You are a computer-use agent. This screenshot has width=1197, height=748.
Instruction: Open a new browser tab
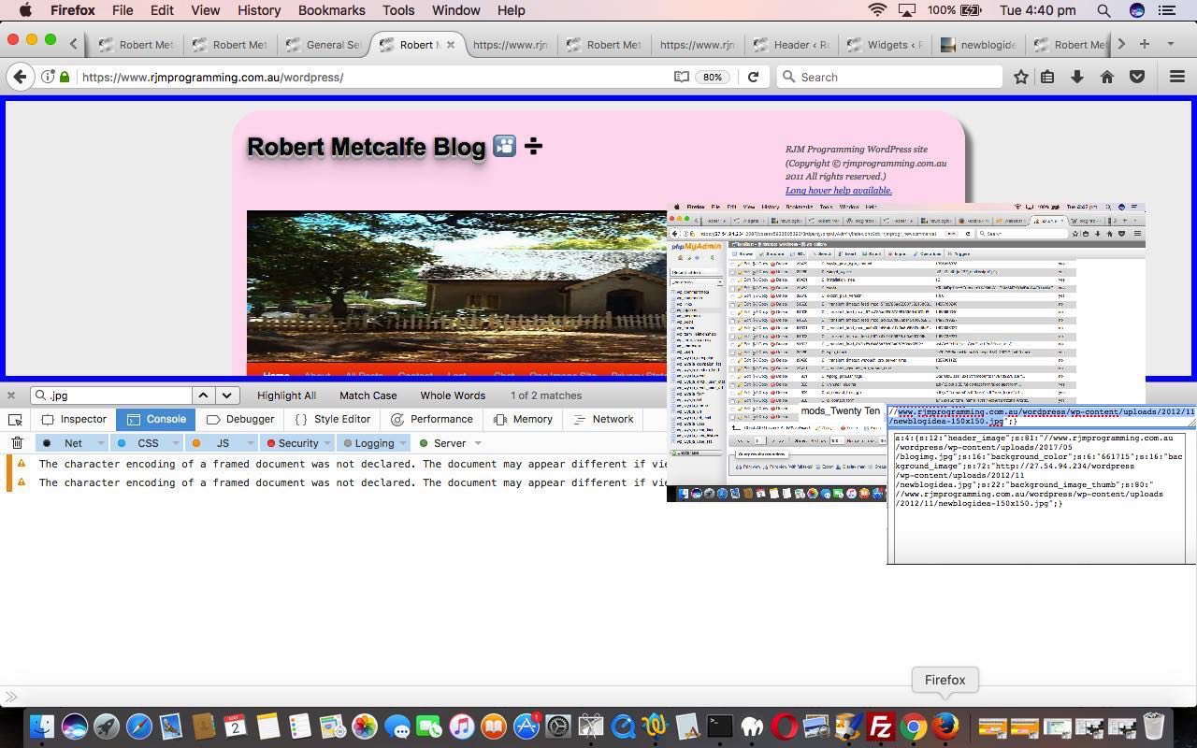point(1145,44)
